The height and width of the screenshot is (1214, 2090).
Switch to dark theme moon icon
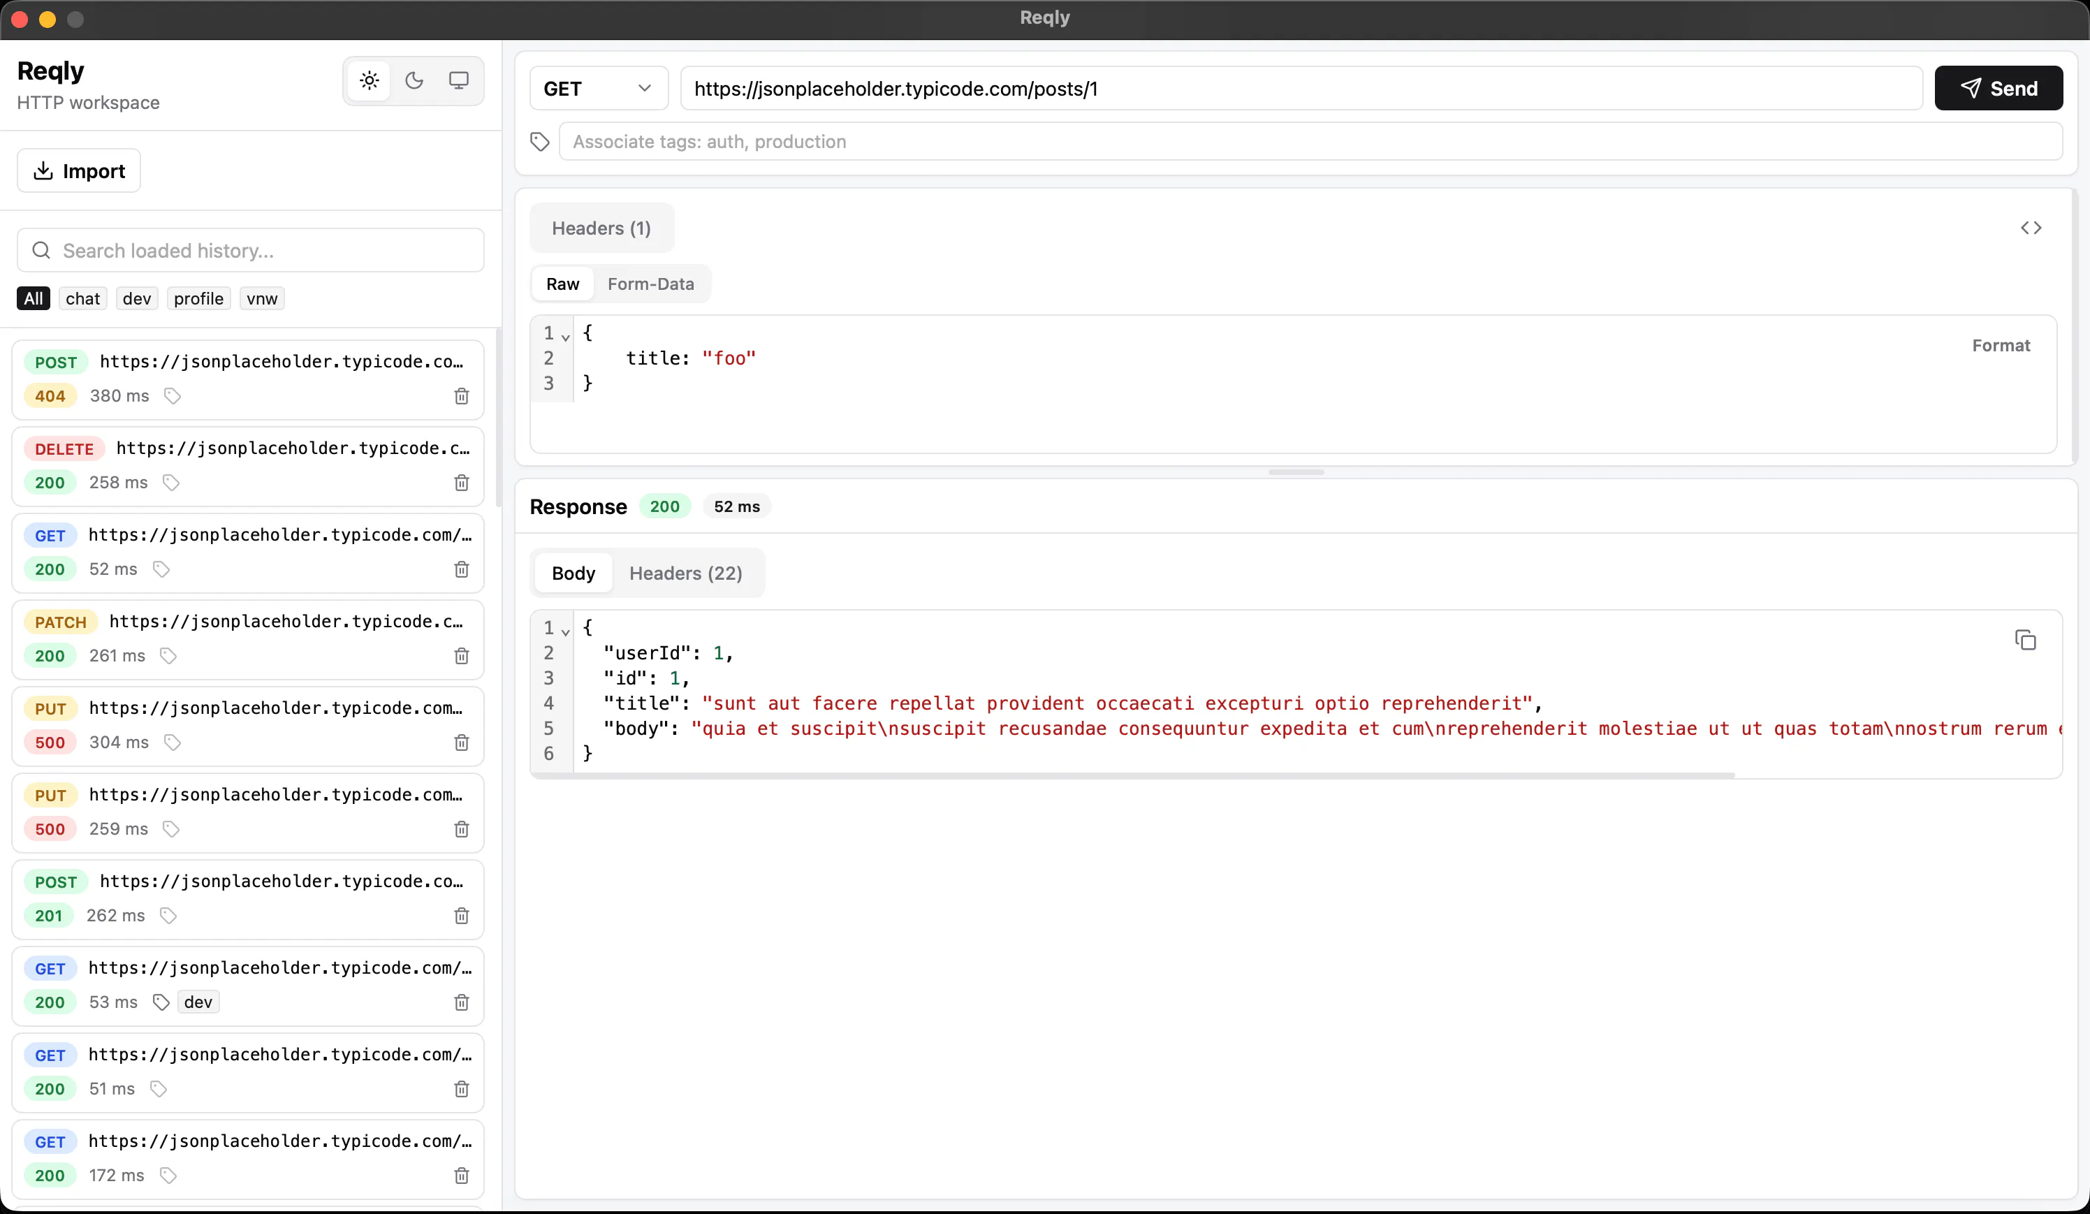(x=414, y=80)
